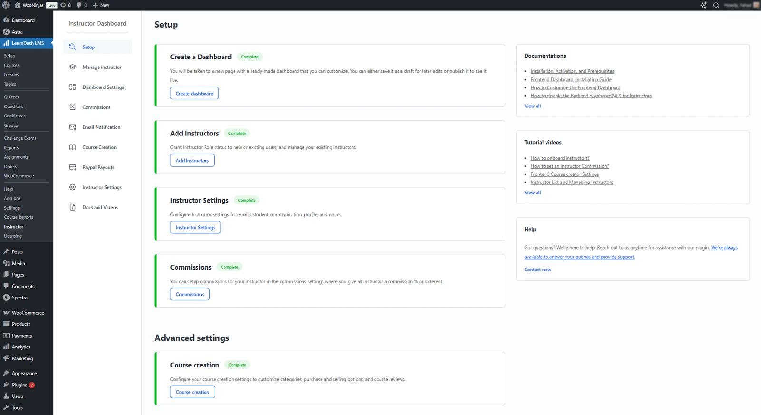Click the Spectra icon in sidebar

click(6, 298)
